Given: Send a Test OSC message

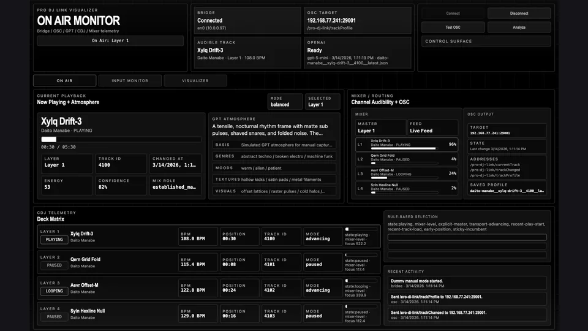Looking at the screenshot, I should (453, 27).
